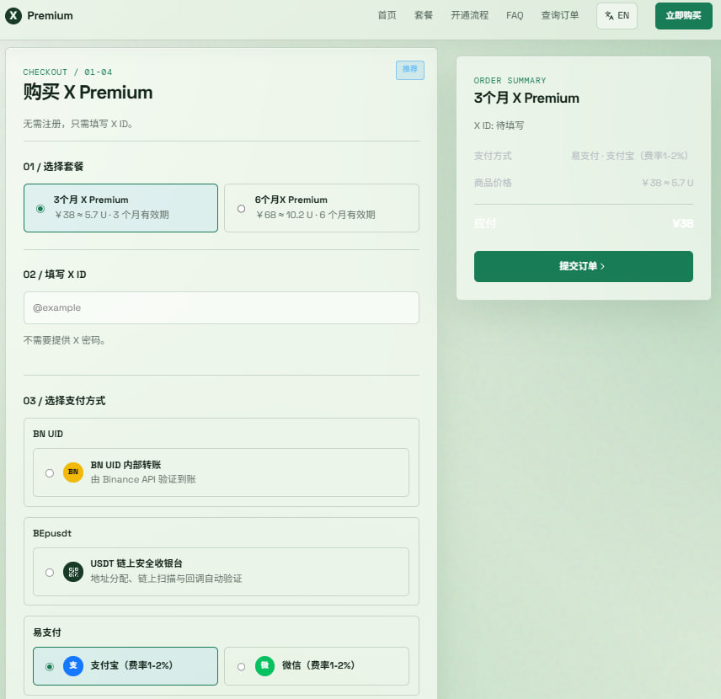Click the yellow BN Binance icon
This screenshot has height=699, width=721.
coord(73,472)
